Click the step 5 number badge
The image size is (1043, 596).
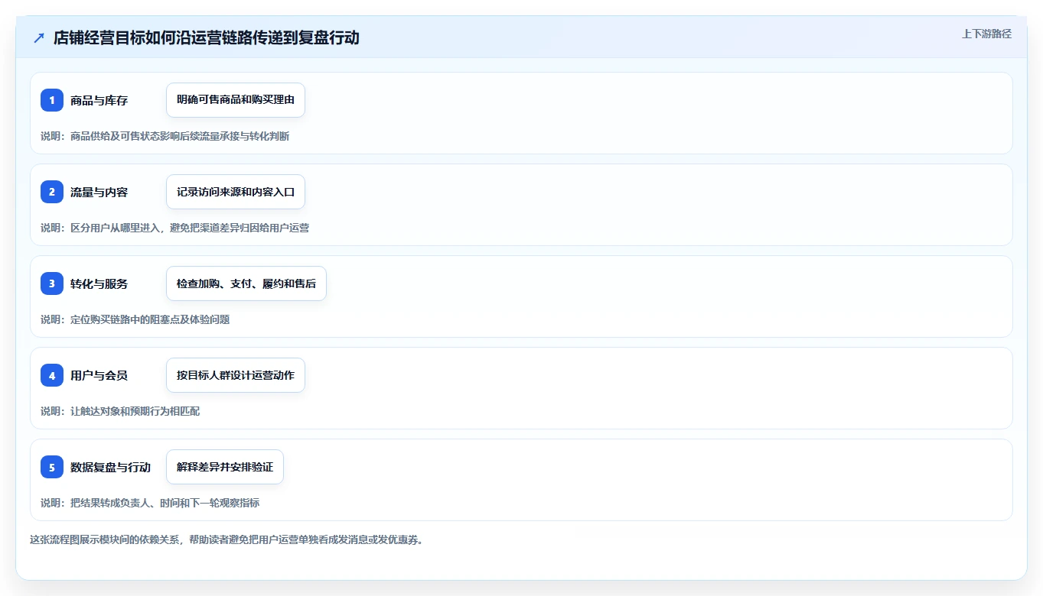(x=52, y=467)
